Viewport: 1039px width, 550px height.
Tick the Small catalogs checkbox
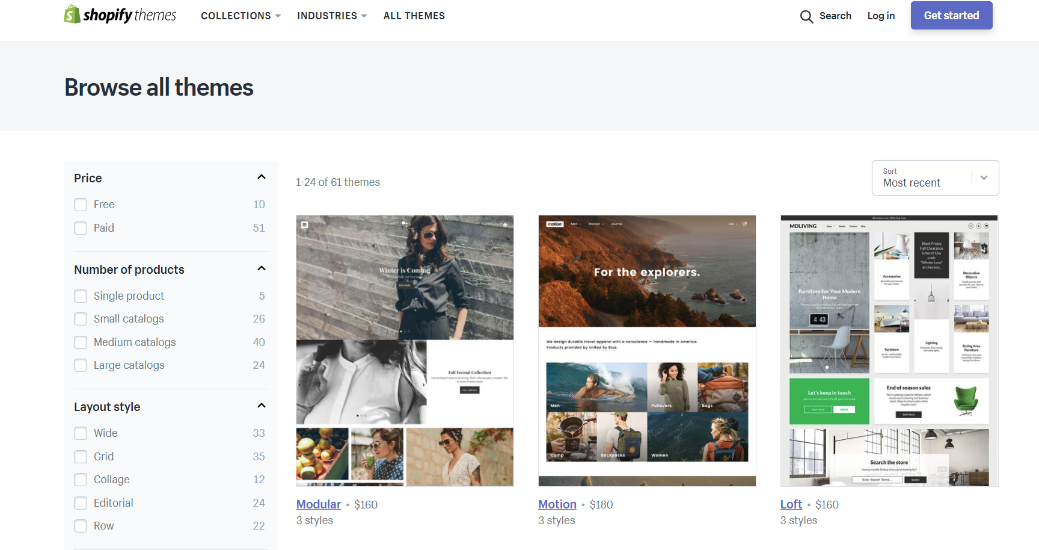(x=81, y=319)
